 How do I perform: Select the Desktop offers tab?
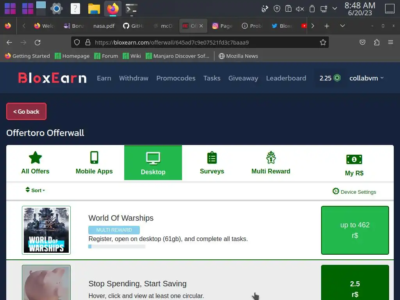click(x=153, y=163)
